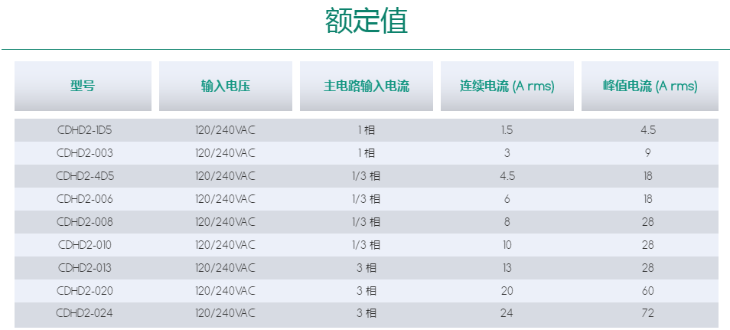Select the CDHD2-003 model cell

(x=84, y=153)
